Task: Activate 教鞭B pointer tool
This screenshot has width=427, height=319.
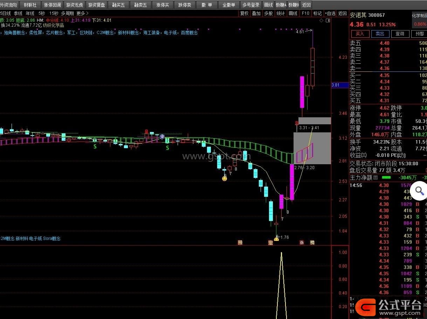Action: pos(294,5)
